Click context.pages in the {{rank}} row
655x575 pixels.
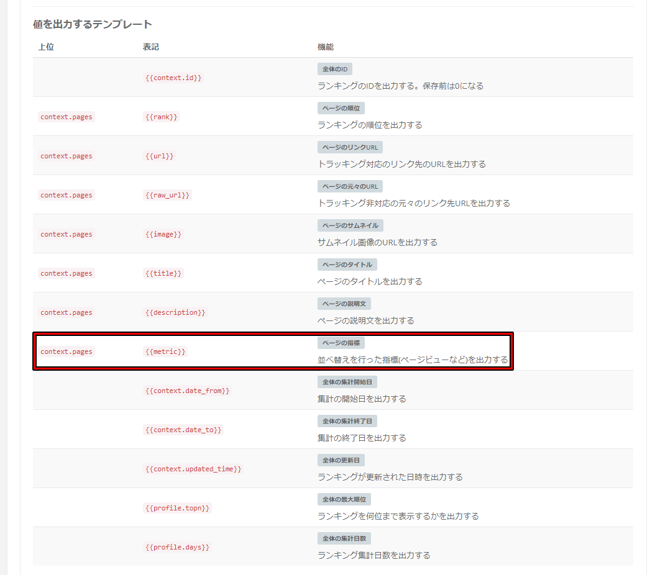tap(66, 117)
